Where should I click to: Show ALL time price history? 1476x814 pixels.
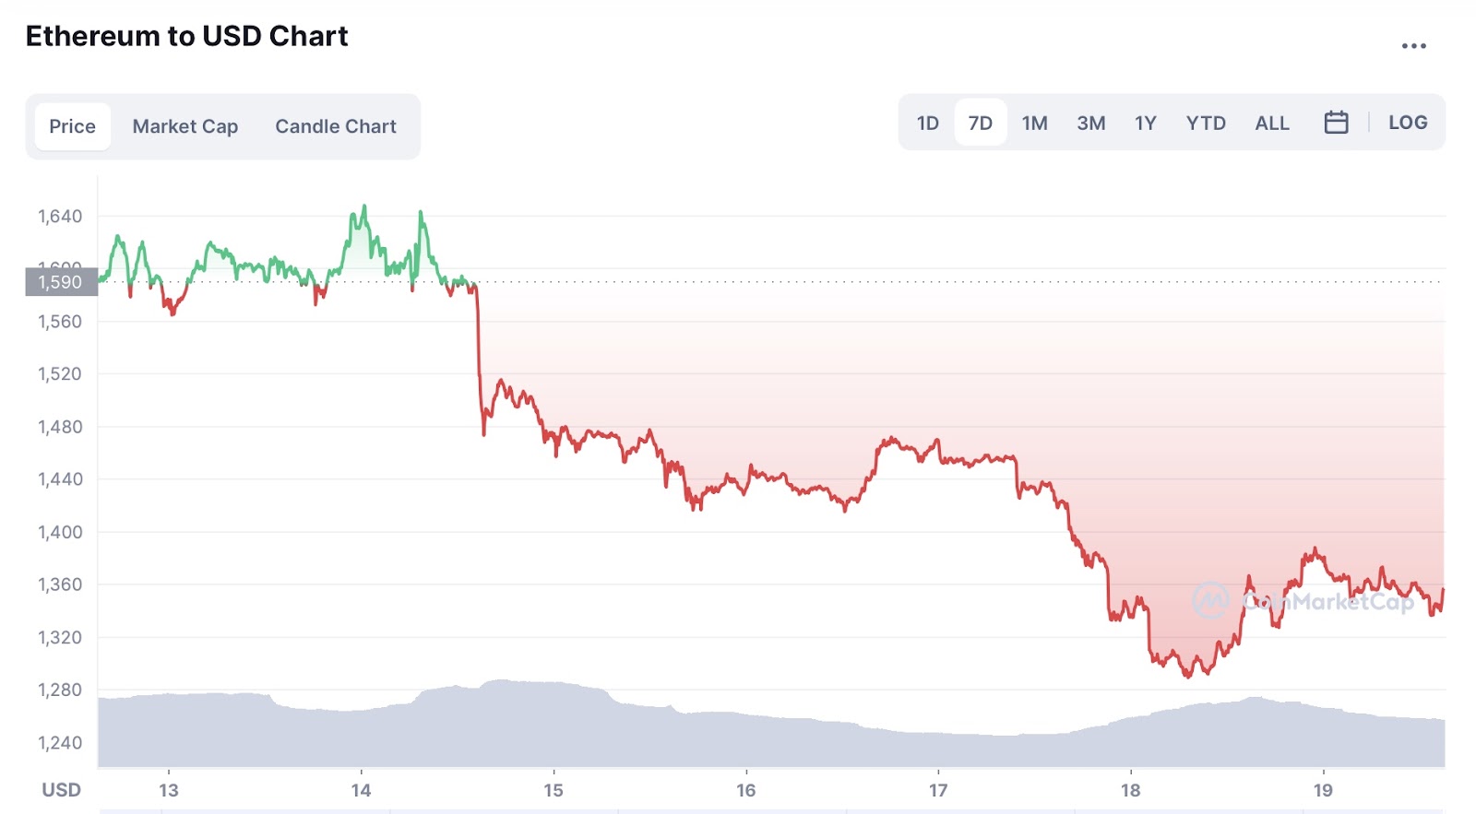pyautogui.click(x=1271, y=123)
